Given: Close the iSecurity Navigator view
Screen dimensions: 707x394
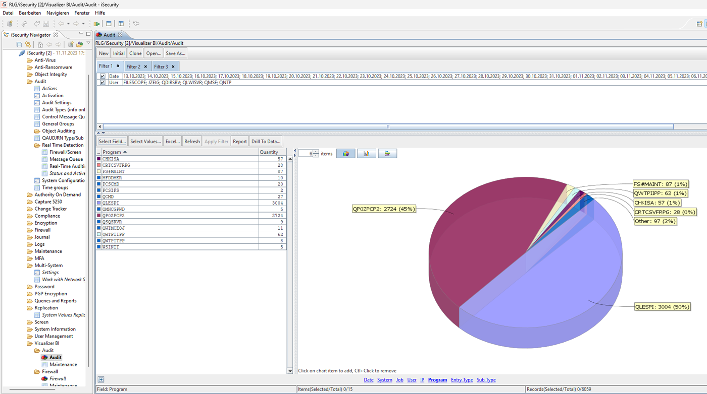Looking at the screenshot, I should 56,35.
